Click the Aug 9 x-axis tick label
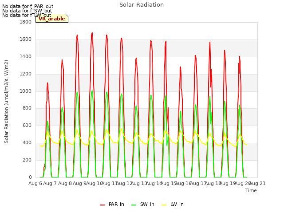The height and width of the screenshot is (213, 284). (x=80, y=183)
